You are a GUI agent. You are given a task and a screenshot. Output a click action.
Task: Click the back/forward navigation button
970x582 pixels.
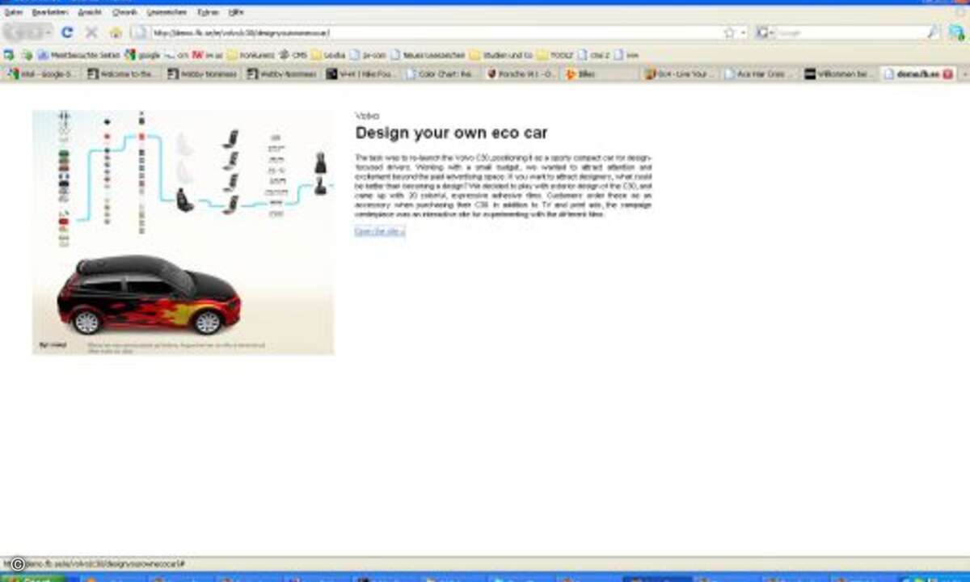point(28,32)
